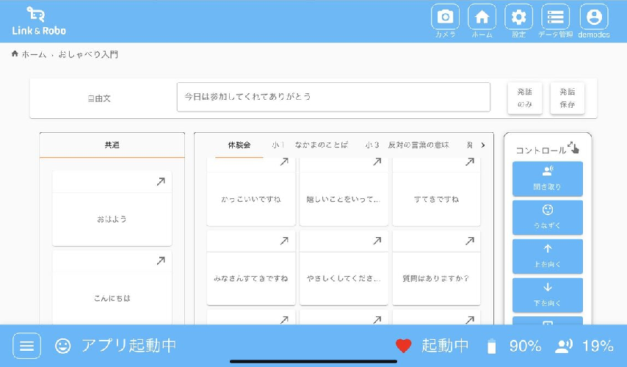Click the red heart status icon
Image resolution: width=627 pixels, height=367 pixels.
coord(403,346)
